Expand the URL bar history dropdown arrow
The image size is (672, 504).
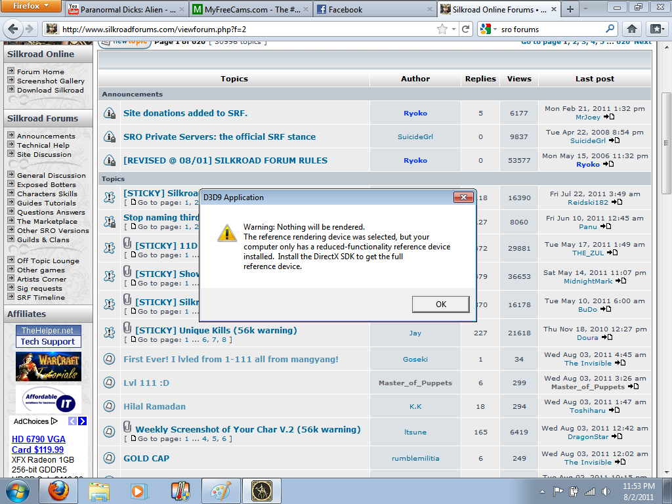[454, 29]
